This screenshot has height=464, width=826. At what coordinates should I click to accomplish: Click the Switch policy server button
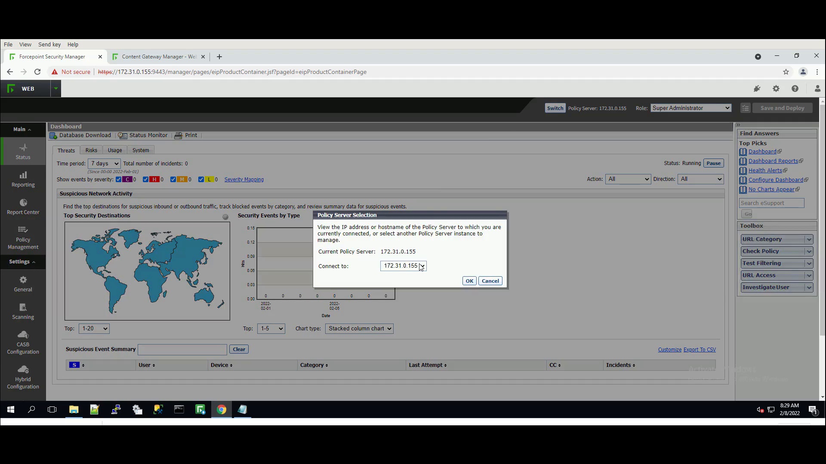[x=555, y=108]
